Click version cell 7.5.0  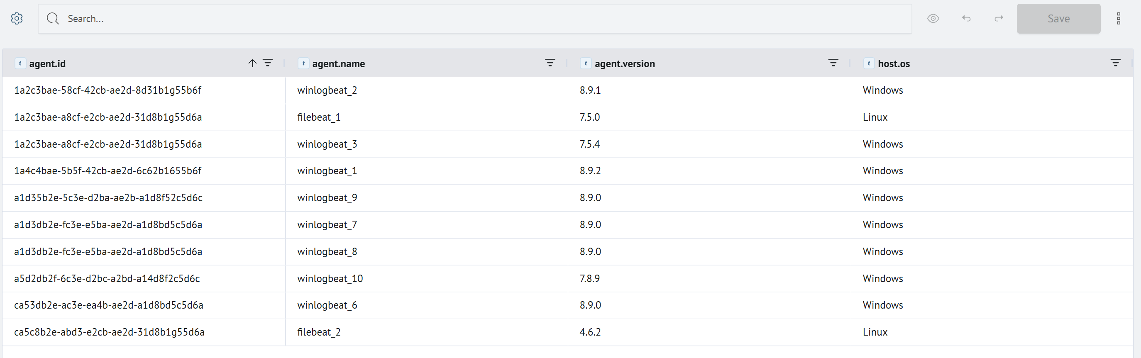point(709,117)
